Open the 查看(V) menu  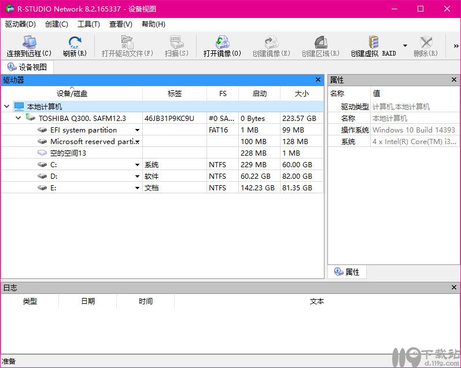(x=120, y=24)
